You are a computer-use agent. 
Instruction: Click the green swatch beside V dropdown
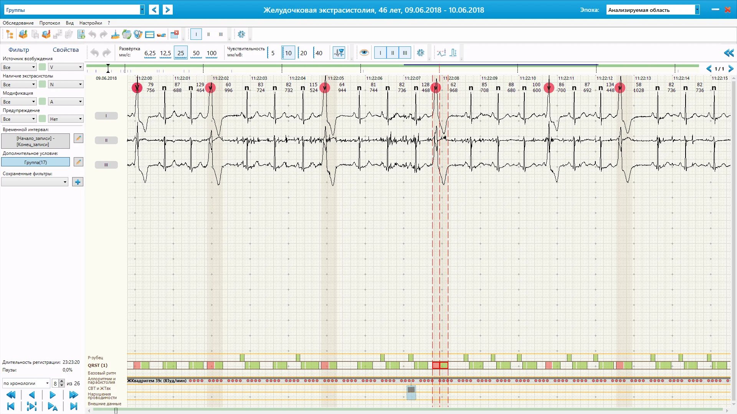pos(42,67)
